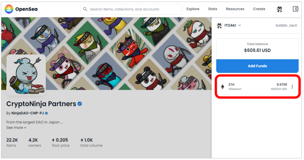Open the Resources menu
This screenshot has width=304, height=160.
pyautogui.click(x=235, y=9)
